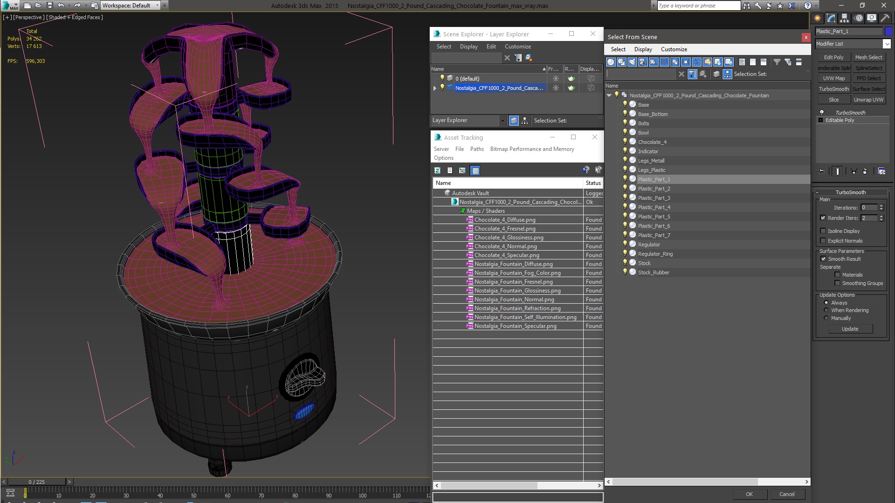Viewport: 895px width, 503px height.
Task: Open the Utilities hammer panel tab
Action: coord(884,18)
